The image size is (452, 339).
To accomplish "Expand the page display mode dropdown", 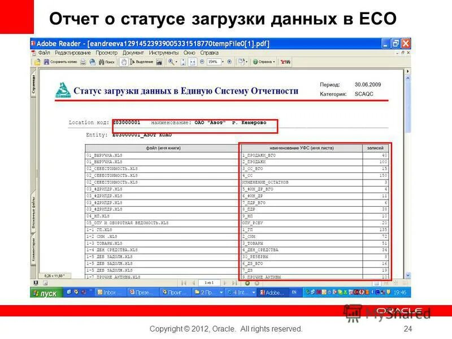I will [245, 62].
